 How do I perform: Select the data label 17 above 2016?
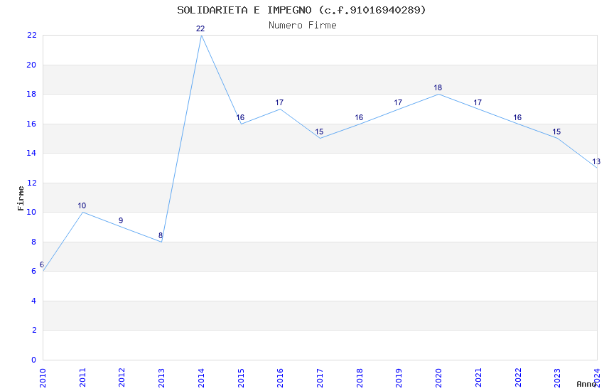pos(279,102)
